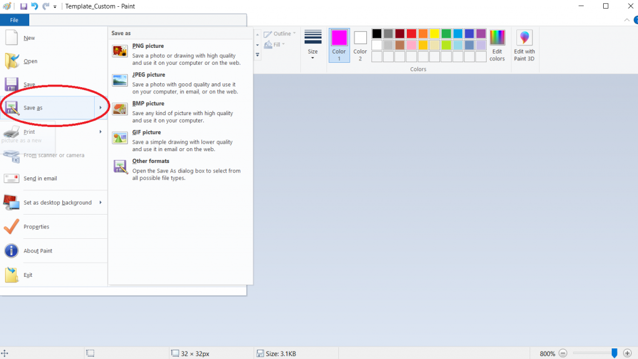Click the JPEG picture format icon
This screenshot has width=638, height=359.
click(120, 80)
